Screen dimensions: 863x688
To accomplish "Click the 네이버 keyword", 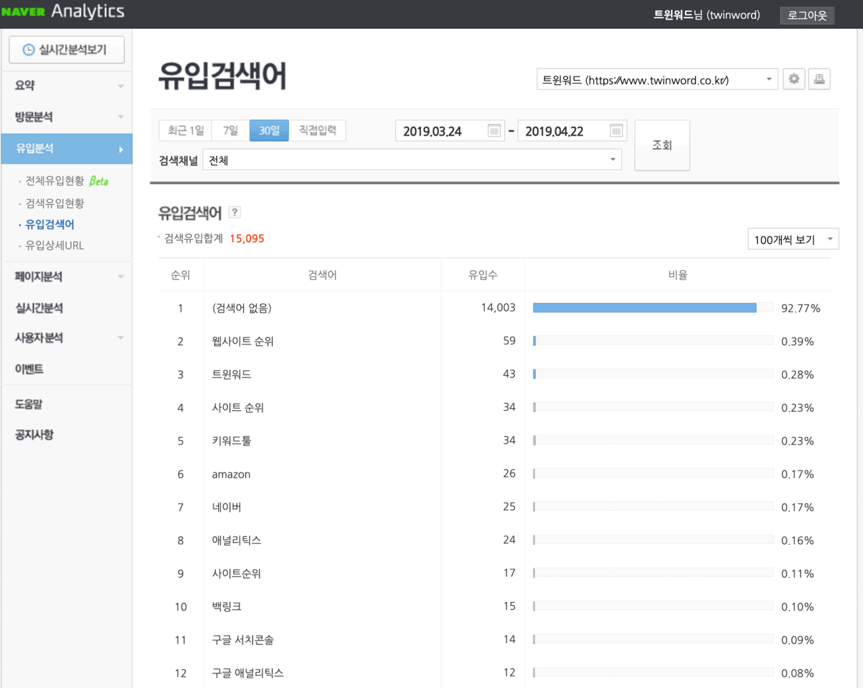I will 226,507.
